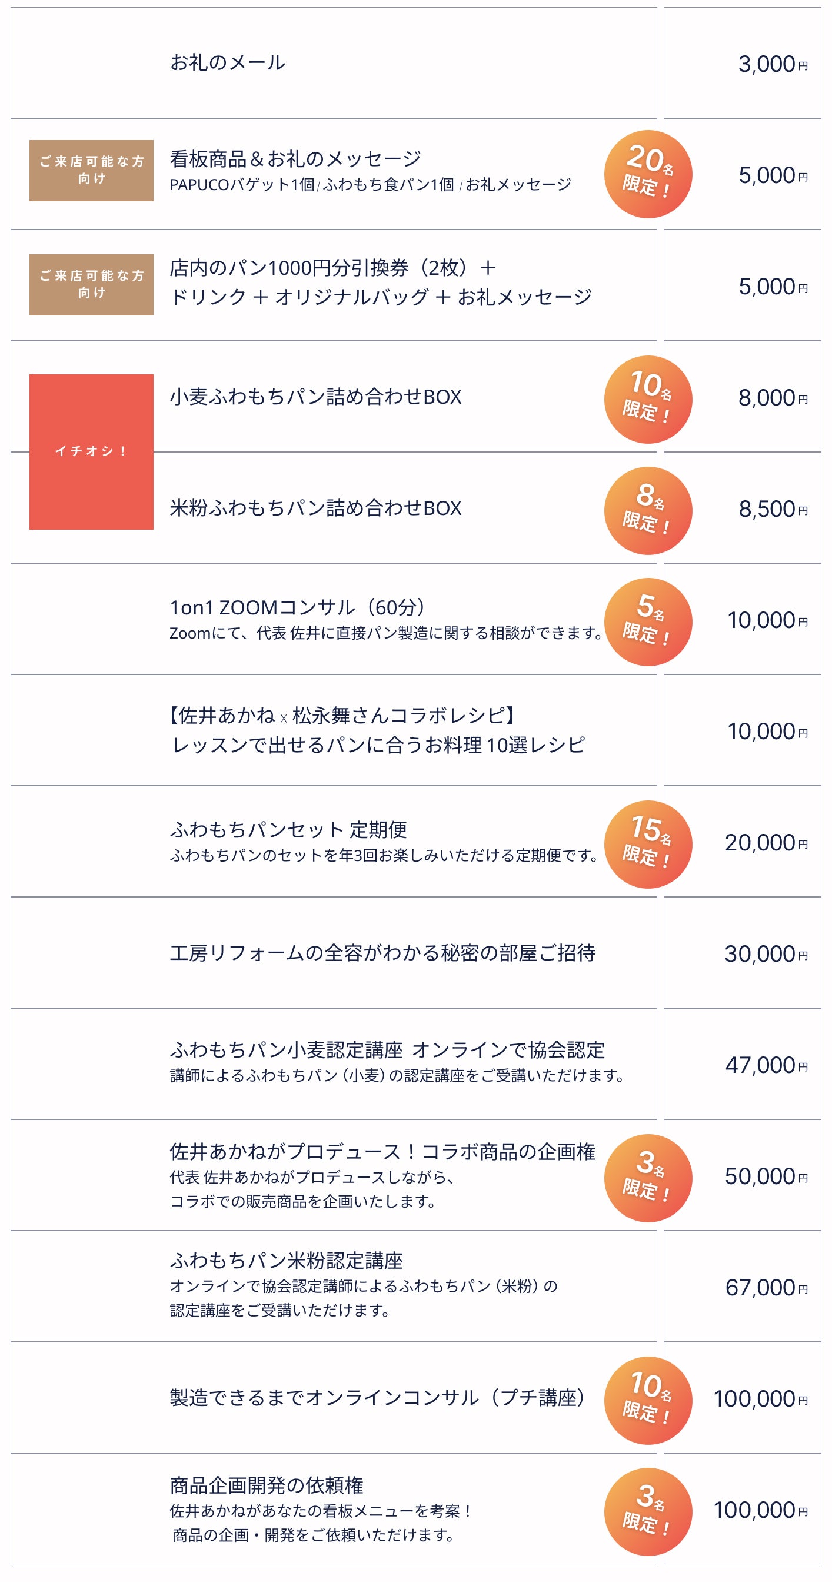Click the ご来店可能な方向け tag beside 店内のパン引換券
This screenshot has width=832, height=1582.
(91, 284)
